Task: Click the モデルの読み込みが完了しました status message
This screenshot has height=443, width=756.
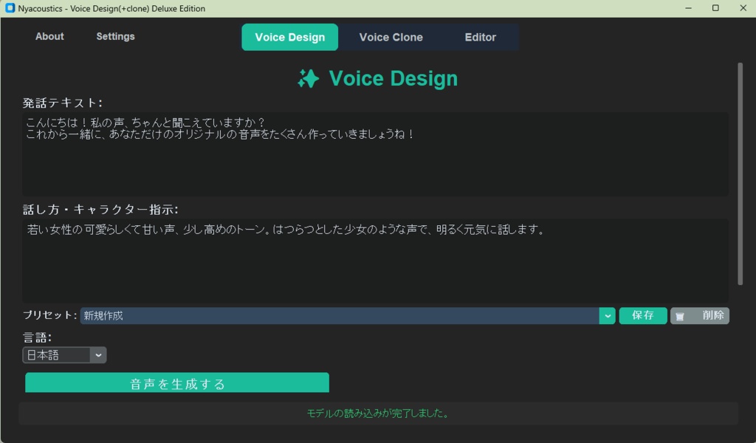Action: (x=377, y=413)
